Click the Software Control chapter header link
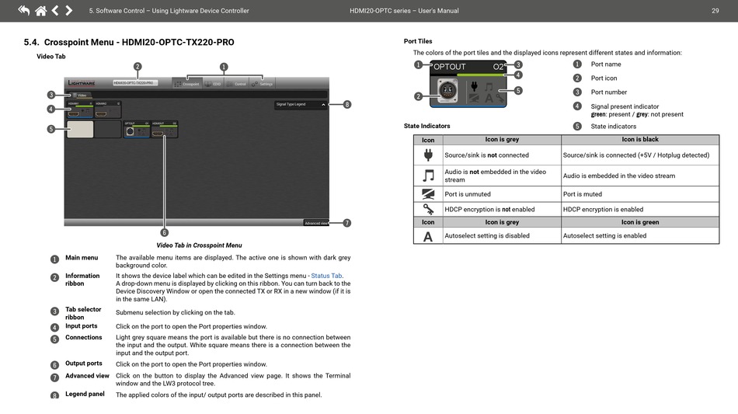Viewport: 738px width, 414px height. tap(169, 10)
